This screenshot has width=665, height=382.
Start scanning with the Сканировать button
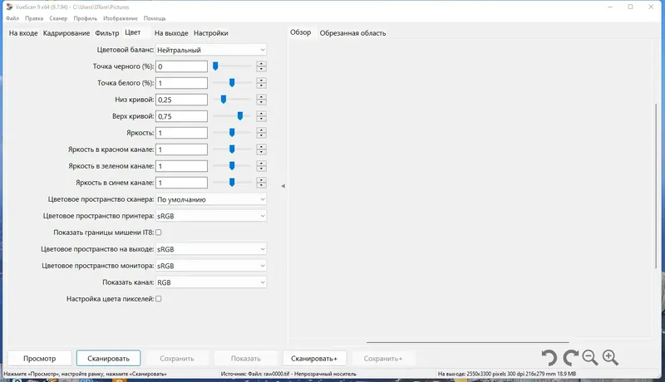pos(109,358)
